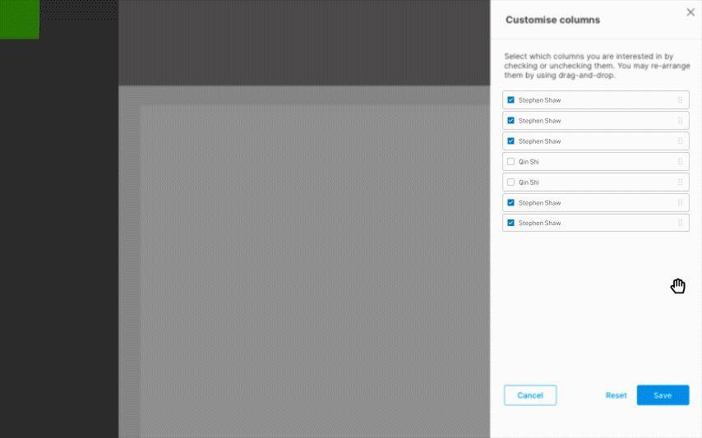
Task: Reset columns to default
Action: tap(616, 395)
